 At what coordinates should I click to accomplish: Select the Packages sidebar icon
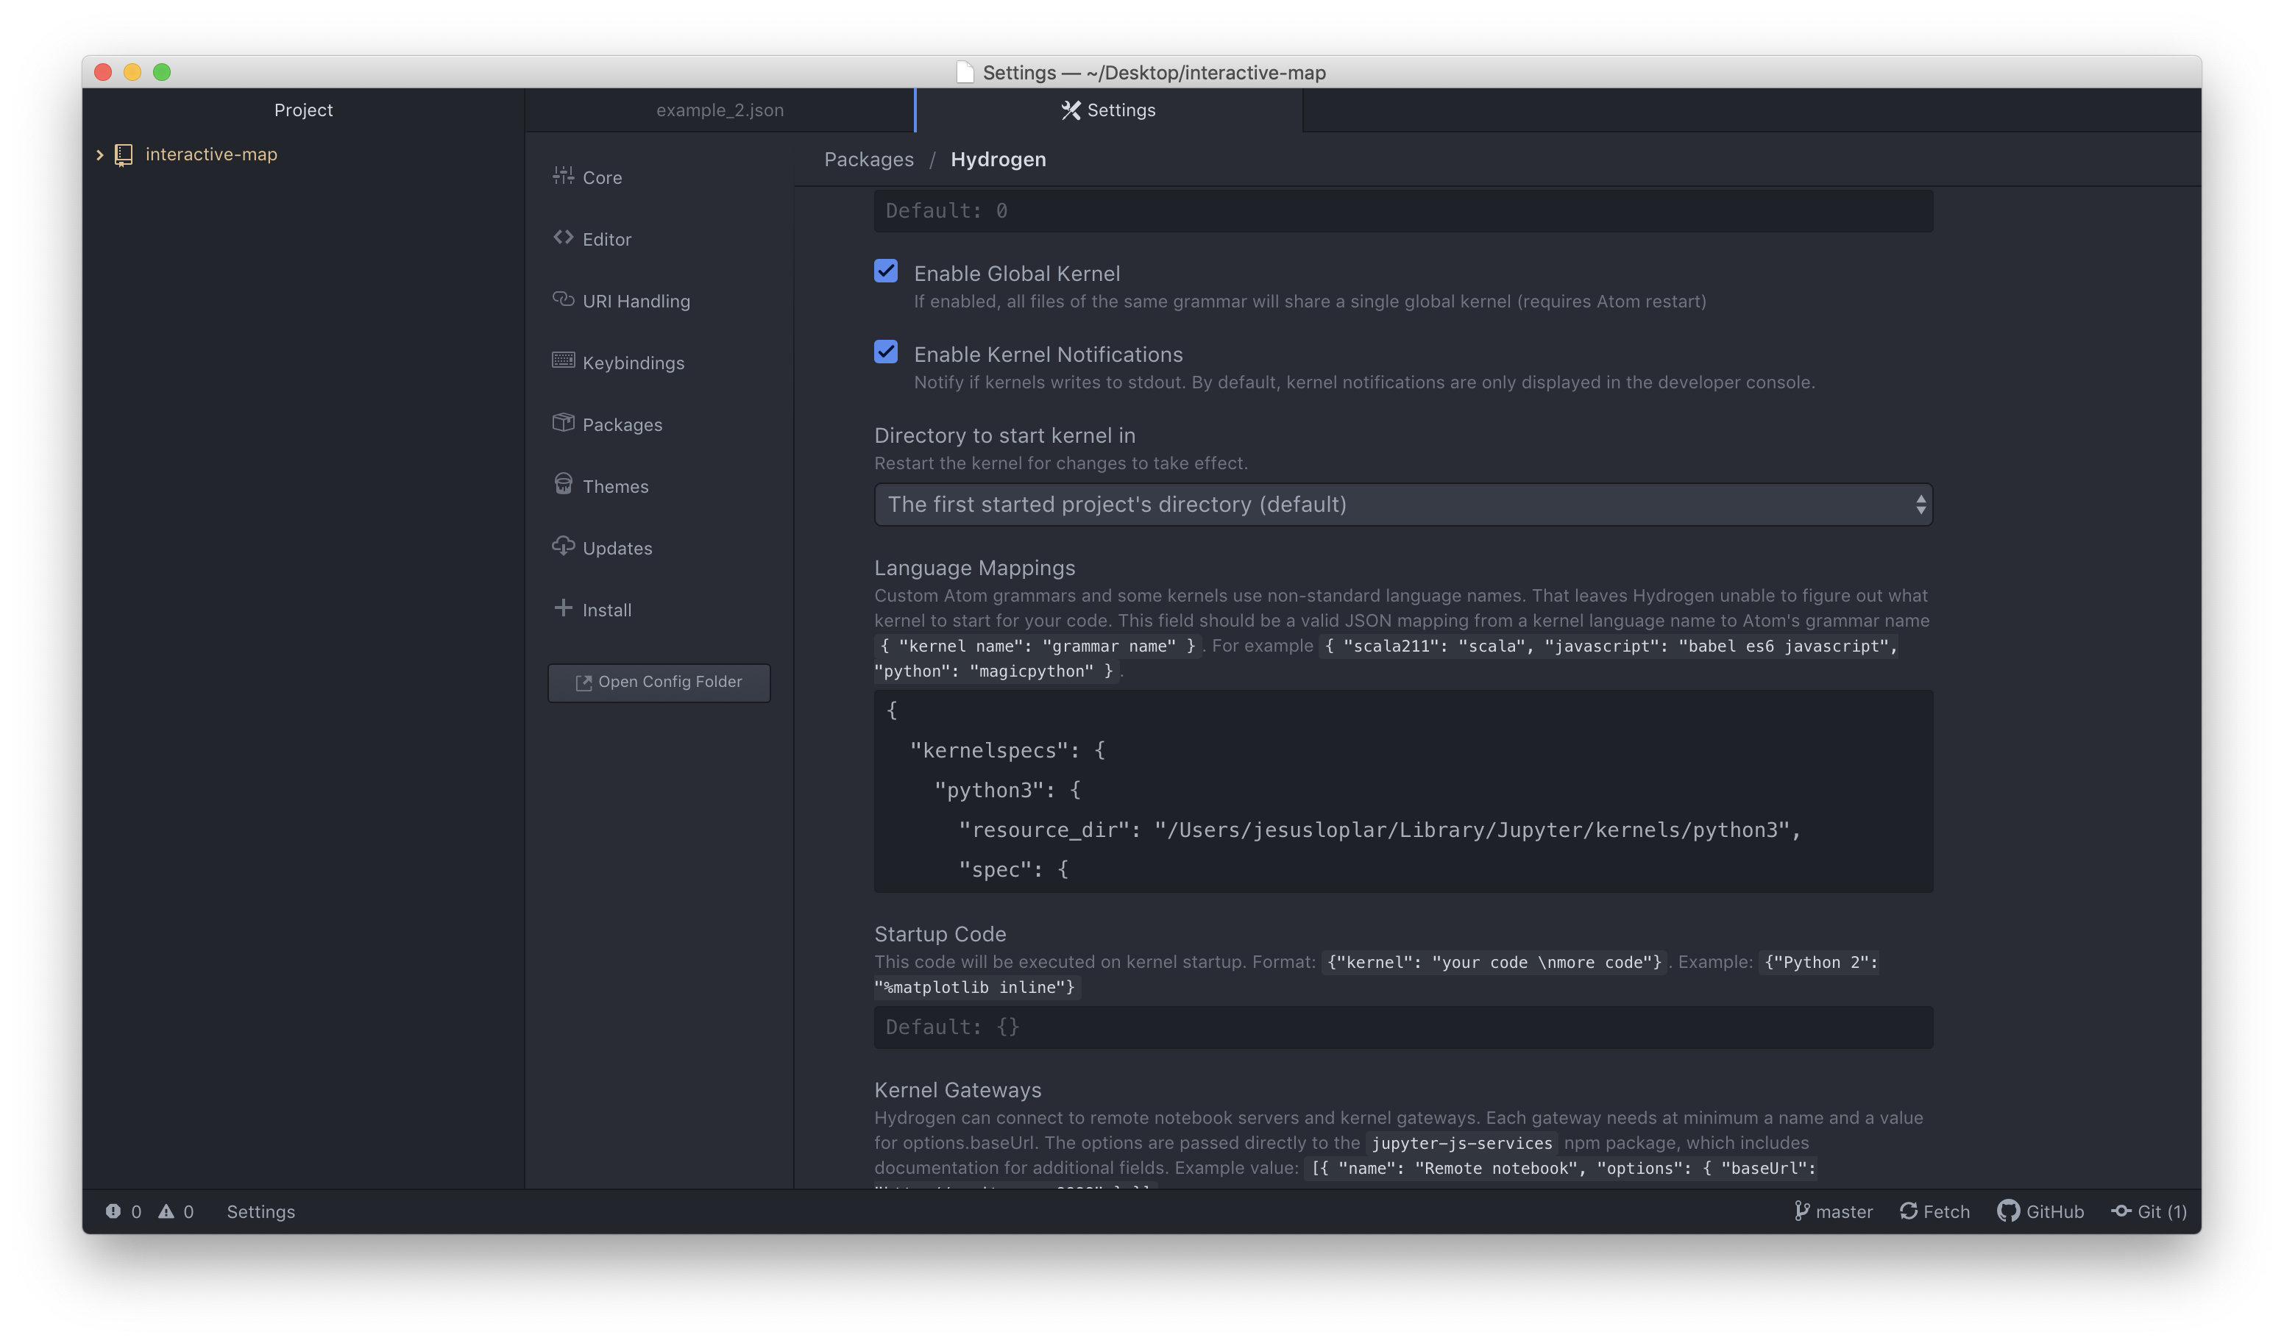[563, 423]
